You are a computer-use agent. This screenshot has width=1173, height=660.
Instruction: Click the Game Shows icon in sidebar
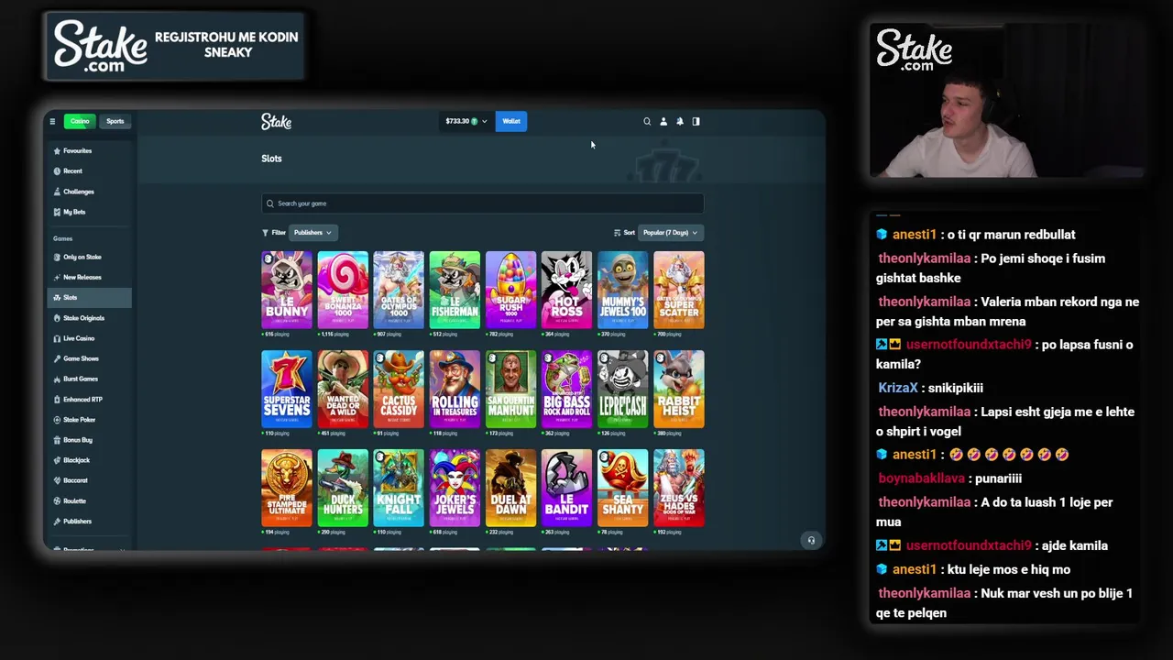(57, 358)
